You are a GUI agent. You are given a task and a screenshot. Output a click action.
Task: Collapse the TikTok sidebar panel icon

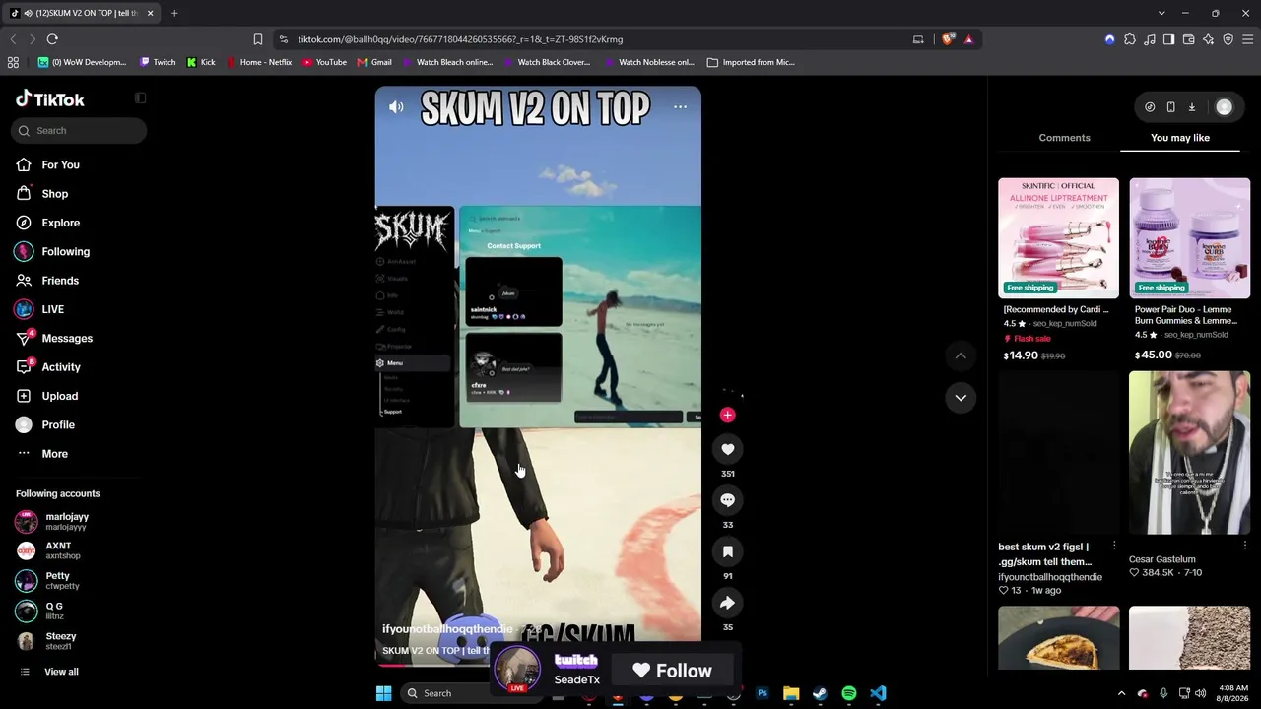pyautogui.click(x=140, y=98)
